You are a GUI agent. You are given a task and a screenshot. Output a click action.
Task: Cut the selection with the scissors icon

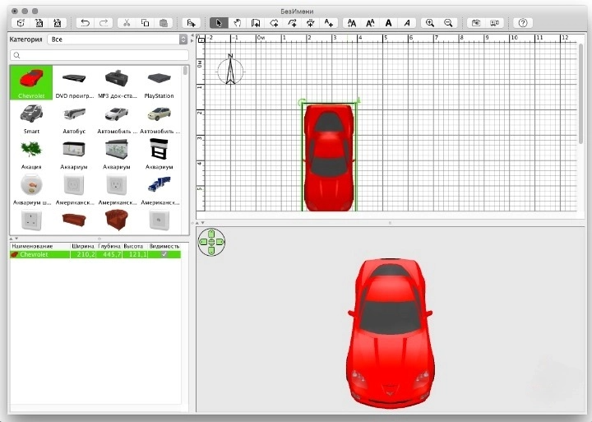point(126,23)
